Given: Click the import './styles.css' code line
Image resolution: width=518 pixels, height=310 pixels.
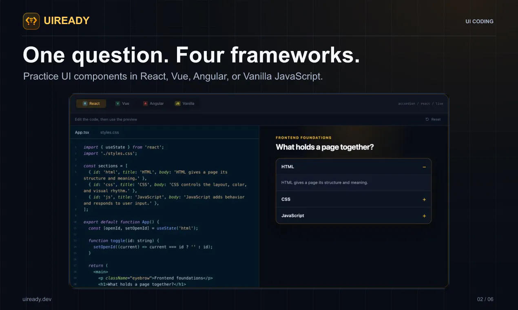Looking at the screenshot, I should coord(110,153).
